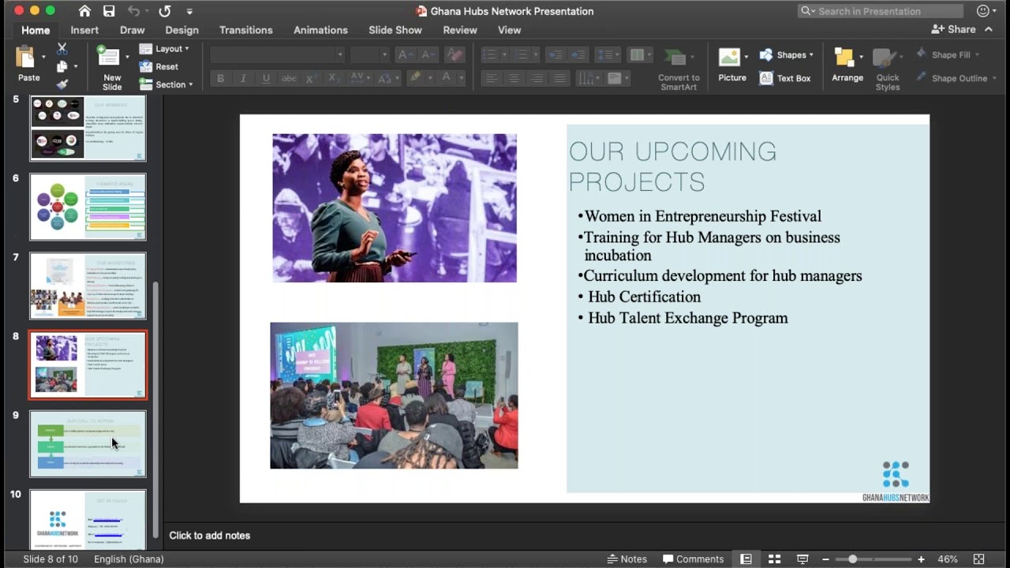
Task: Switch to the Transitions tab
Action: point(245,30)
